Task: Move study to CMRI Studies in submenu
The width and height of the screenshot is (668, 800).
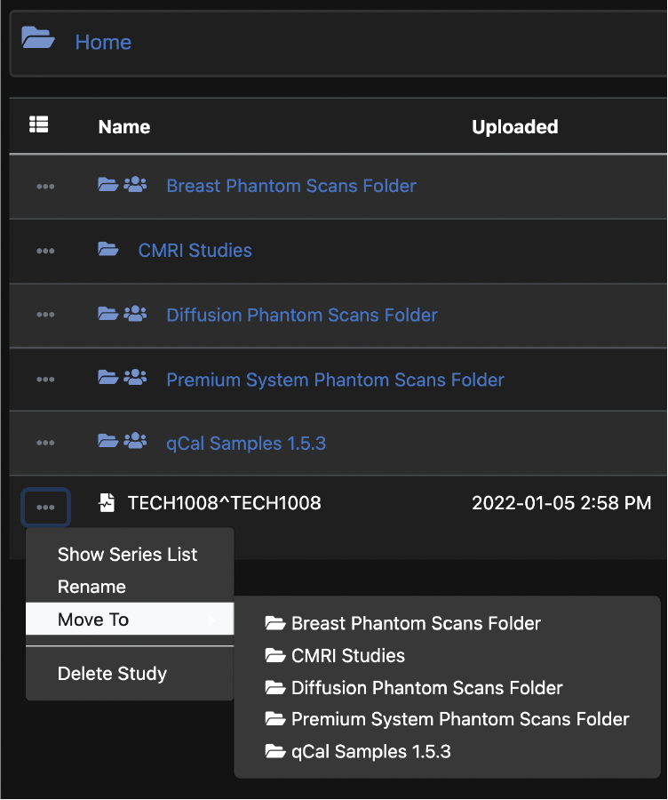Action: point(347,656)
